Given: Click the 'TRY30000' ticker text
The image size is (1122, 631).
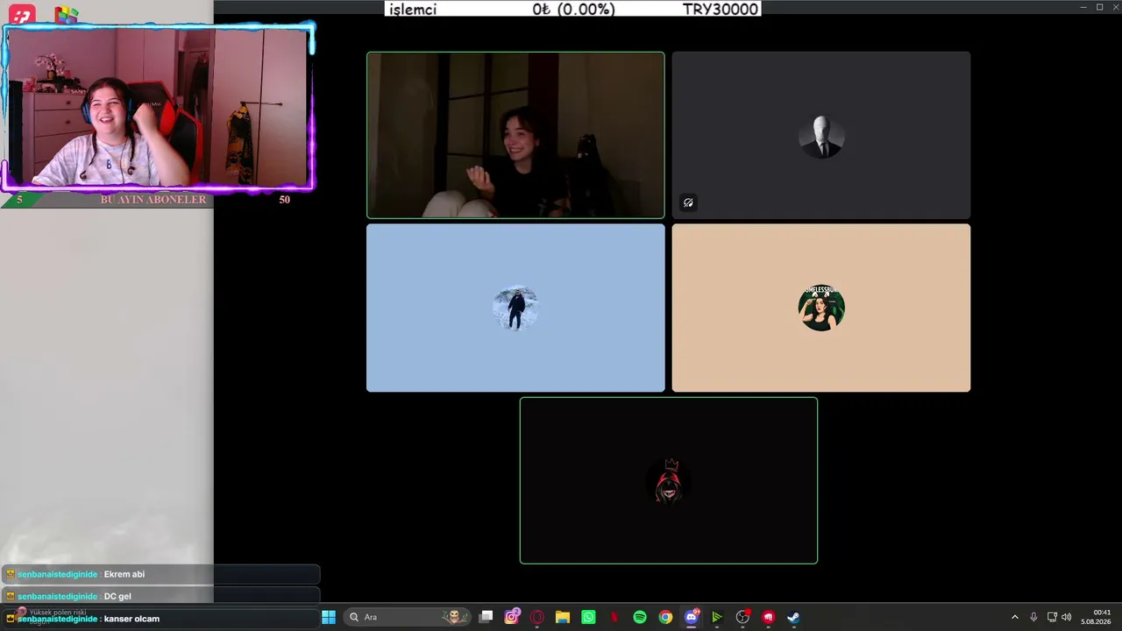Looking at the screenshot, I should tap(721, 10).
